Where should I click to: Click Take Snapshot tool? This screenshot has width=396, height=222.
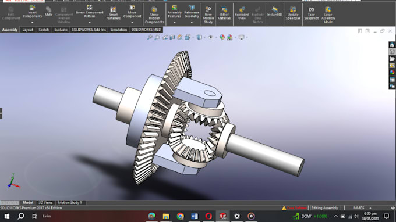pyautogui.click(x=311, y=13)
